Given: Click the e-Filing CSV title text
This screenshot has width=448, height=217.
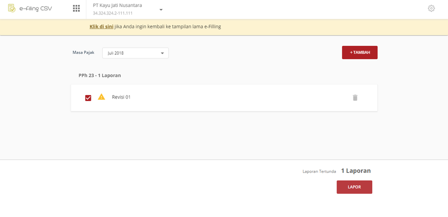Looking at the screenshot, I should [x=36, y=8].
